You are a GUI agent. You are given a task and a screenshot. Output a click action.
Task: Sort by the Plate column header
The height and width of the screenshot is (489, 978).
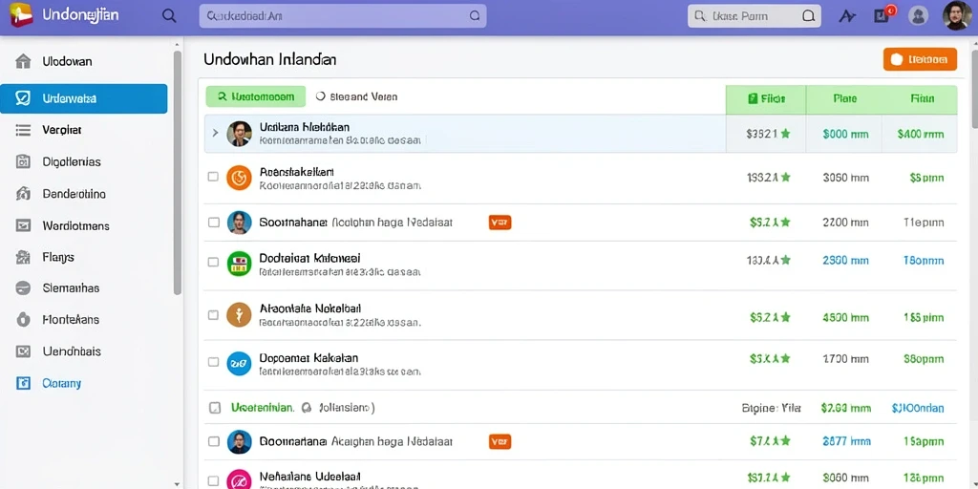tap(844, 98)
